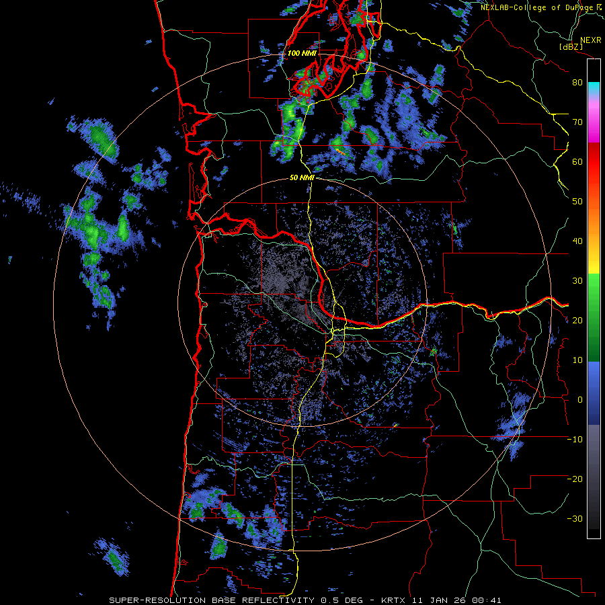The height and width of the screenshot is (605, 605).
Task: Click the 60 value on the dBZ scale
Action: click(x=577, y=162)
